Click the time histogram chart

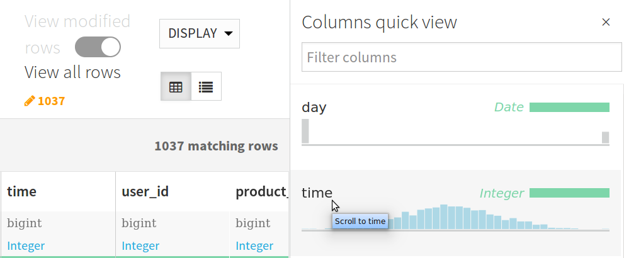point(456,218)
